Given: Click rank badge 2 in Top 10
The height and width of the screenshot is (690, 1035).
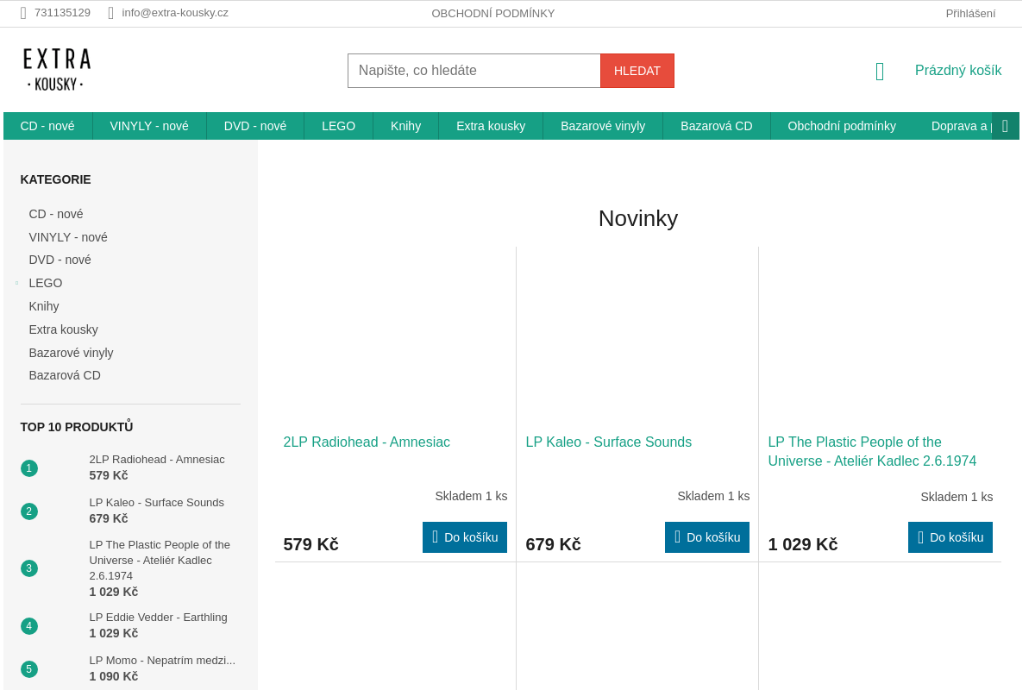Looking at the screenshot, I should click(29, 511).
